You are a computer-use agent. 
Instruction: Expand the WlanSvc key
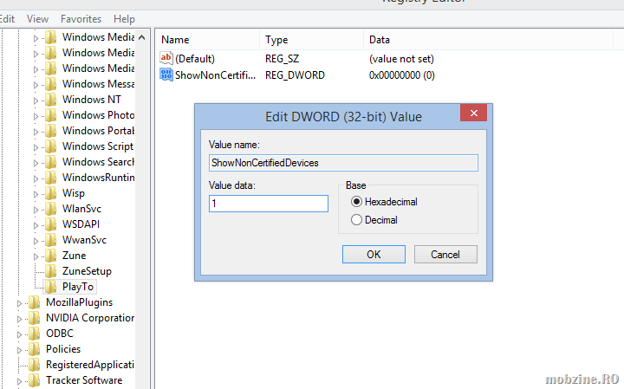36,210
